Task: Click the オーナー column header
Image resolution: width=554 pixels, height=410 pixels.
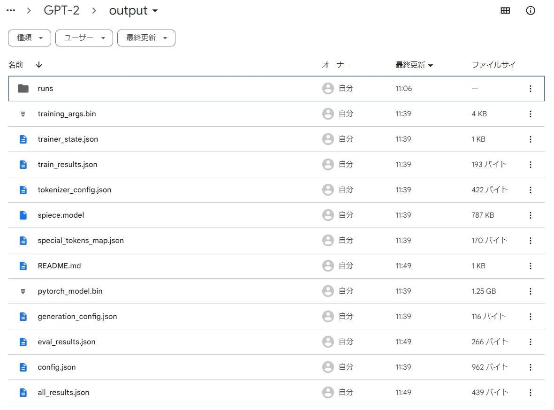Action: pos(336,65)
